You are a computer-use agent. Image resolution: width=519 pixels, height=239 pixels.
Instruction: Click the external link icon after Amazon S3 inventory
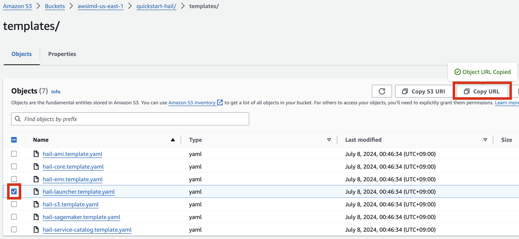click(220, 103)
